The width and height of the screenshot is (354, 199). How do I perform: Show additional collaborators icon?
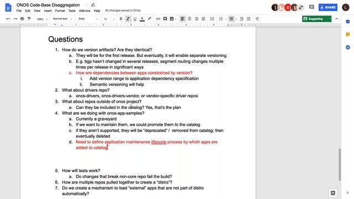pyautogui.click(x=301, y=7)
